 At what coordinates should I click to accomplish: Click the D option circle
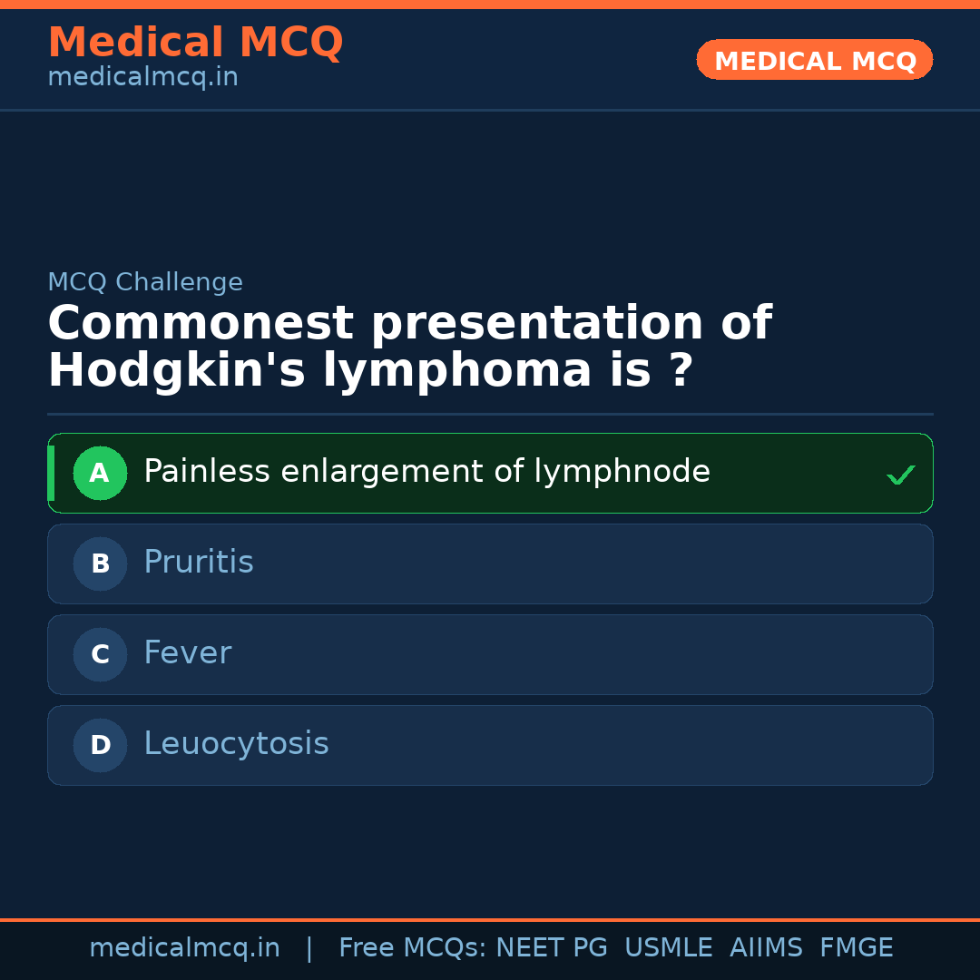coord(100,745)
